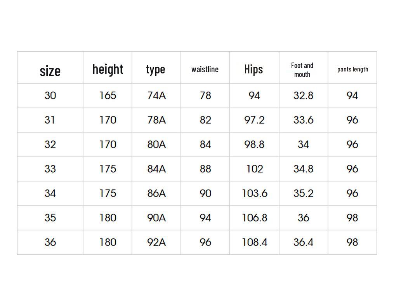Viewport: 394px width, 296px height.
Task: Select the hips value 97.2
Action: click(x=254, y=120)
